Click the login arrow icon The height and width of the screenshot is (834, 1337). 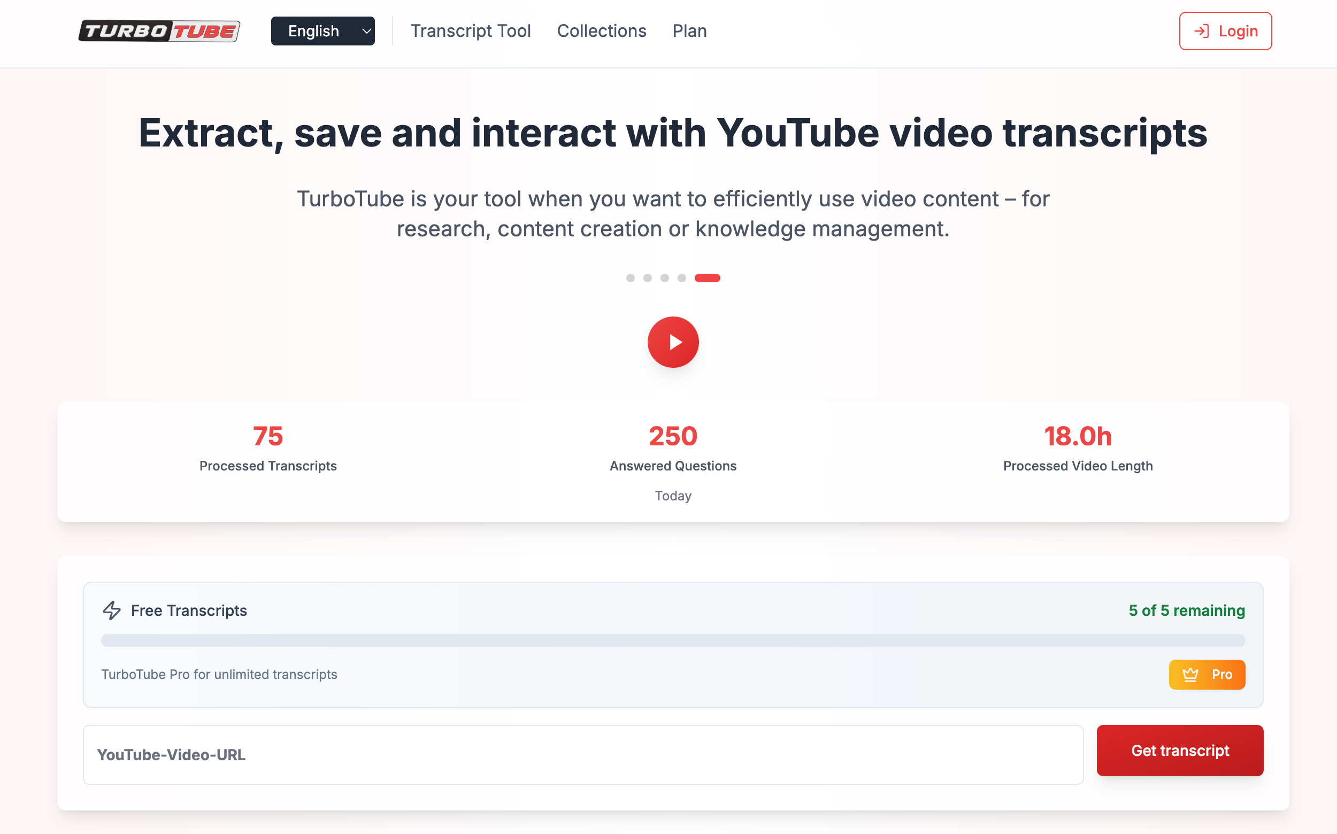pos(1201,31)
